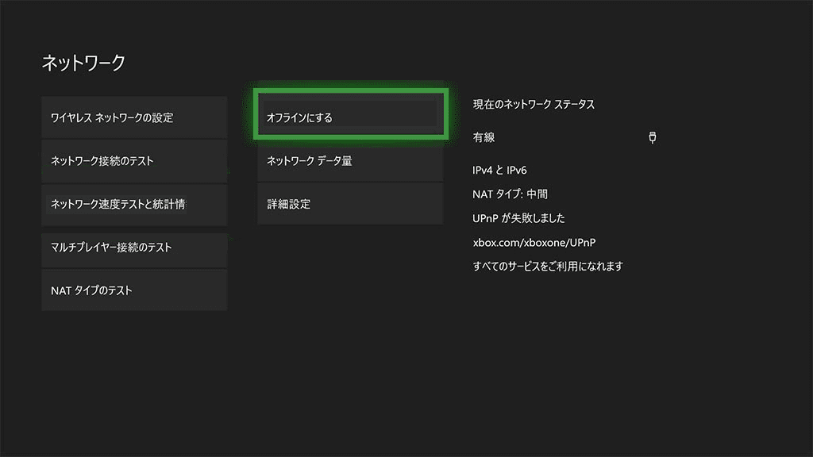Click the wired connection plug icon
Image resolution: width=813 pixels, height=457 pixels.
(653, 137)
